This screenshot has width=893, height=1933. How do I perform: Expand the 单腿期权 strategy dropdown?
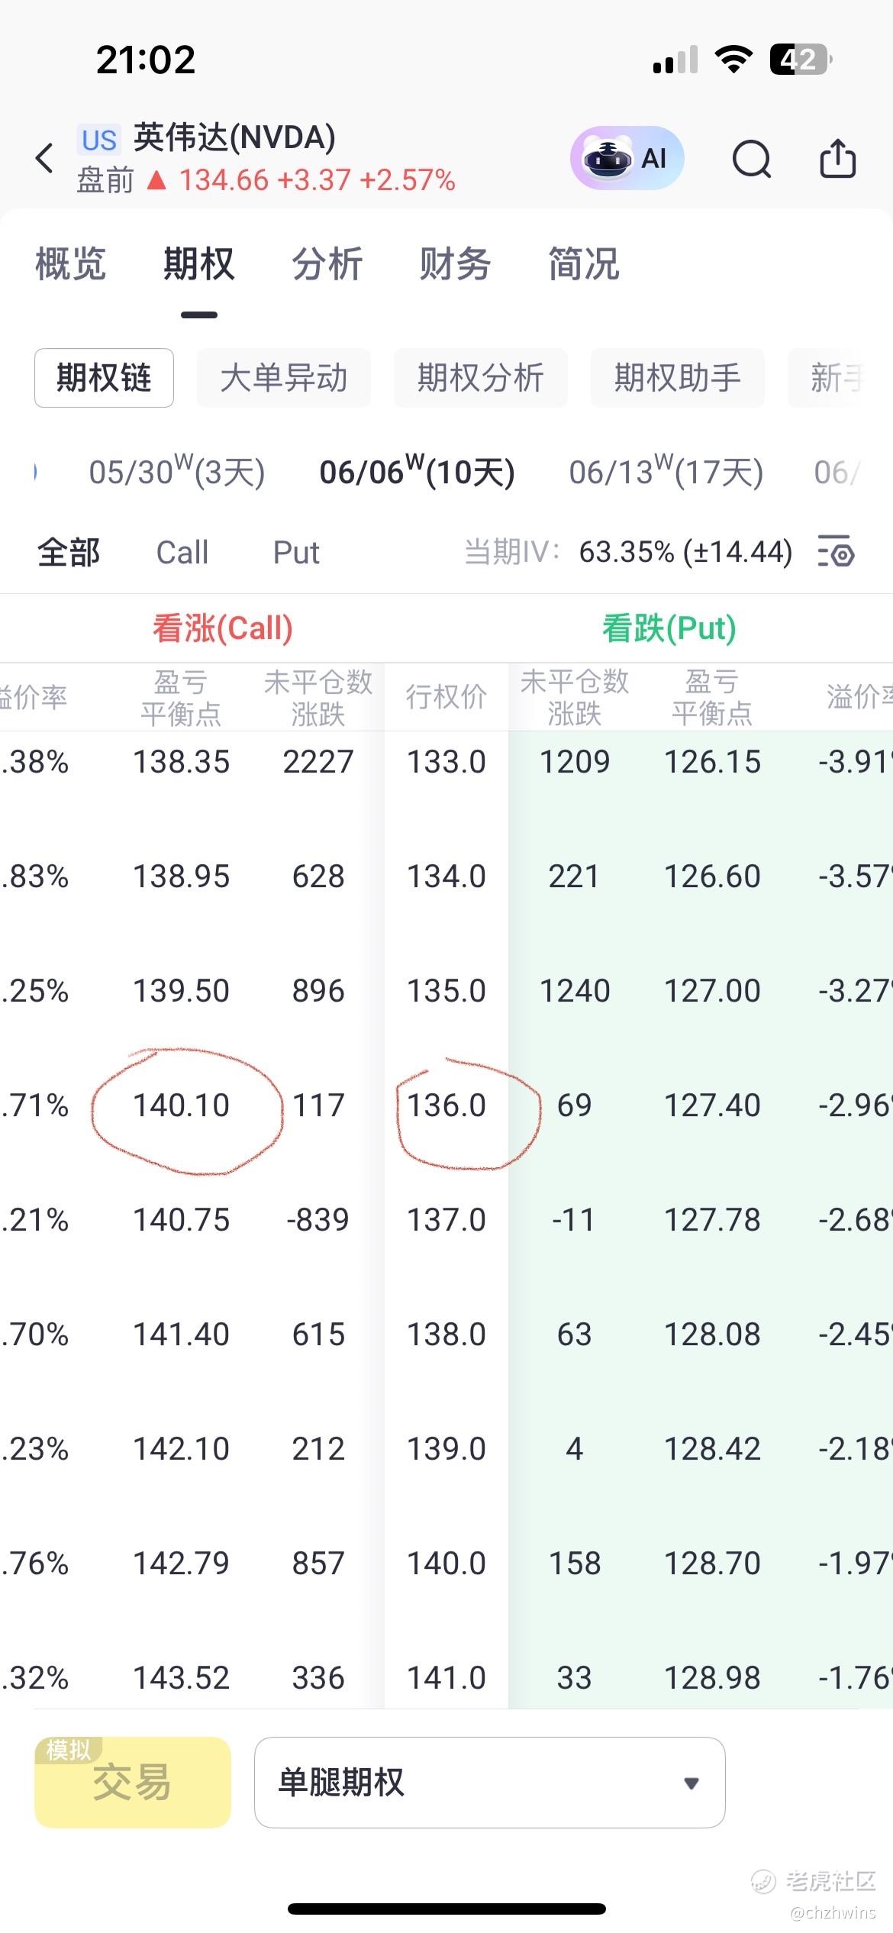489,1783
